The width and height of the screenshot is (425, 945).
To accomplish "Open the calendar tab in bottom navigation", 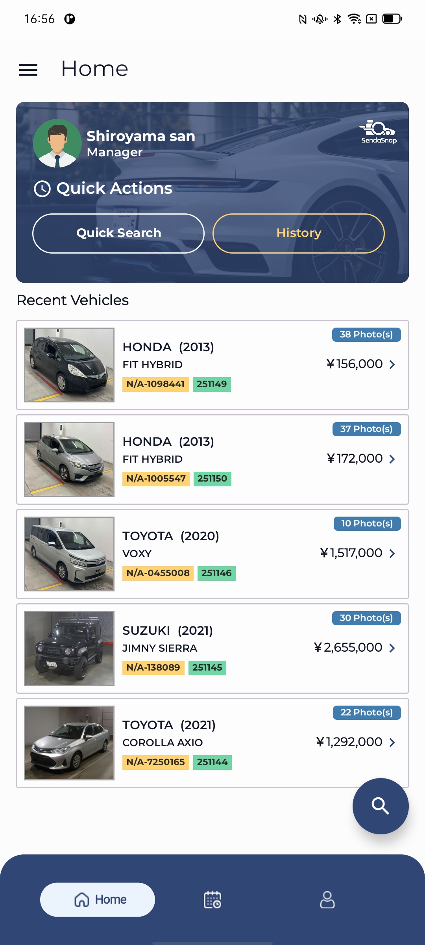I will [212, 899].
